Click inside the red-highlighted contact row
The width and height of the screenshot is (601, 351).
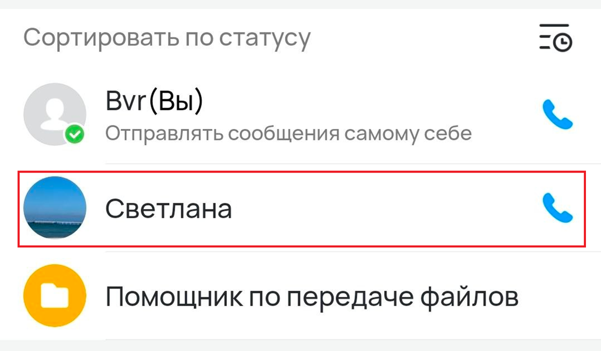300,208
